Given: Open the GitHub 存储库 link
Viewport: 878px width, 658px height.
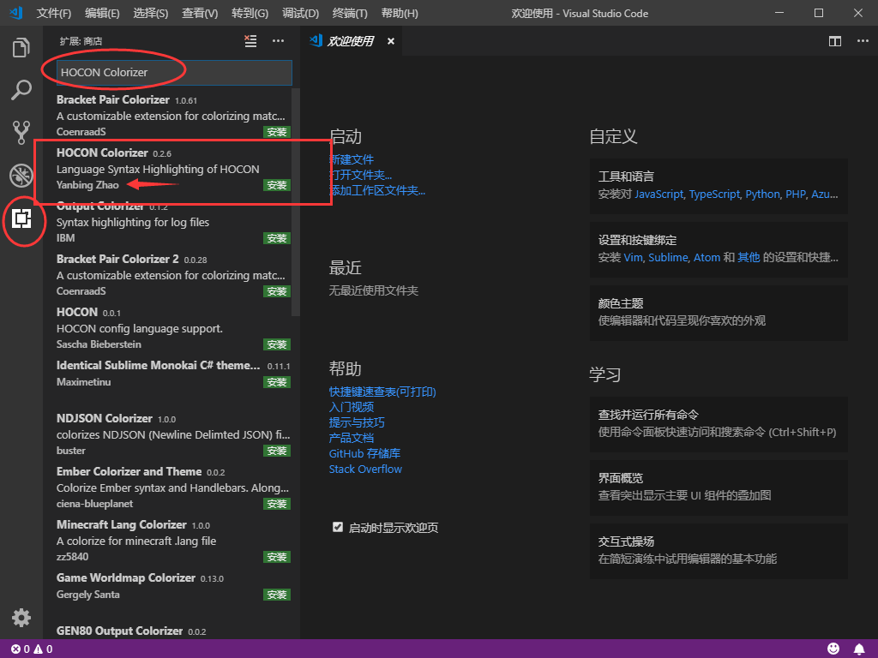Looking at the screenshot, I should [365, 453].
